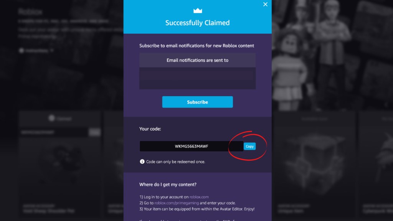Close the Successfully Claimed dialog

(265, 4)
